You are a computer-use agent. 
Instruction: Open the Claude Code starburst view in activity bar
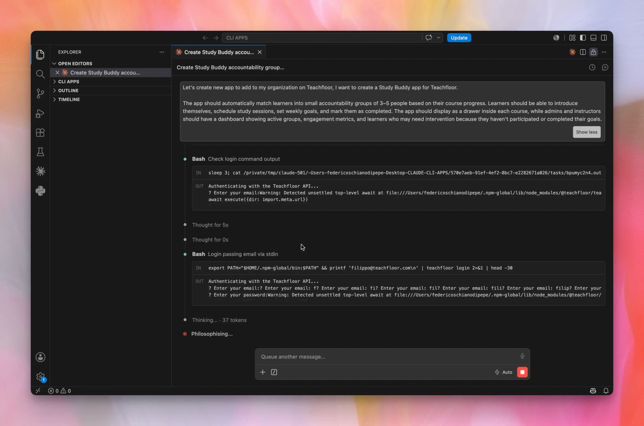coord(40,171)
